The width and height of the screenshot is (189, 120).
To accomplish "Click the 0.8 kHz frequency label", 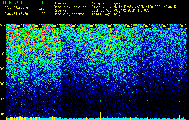I will 2,84.
